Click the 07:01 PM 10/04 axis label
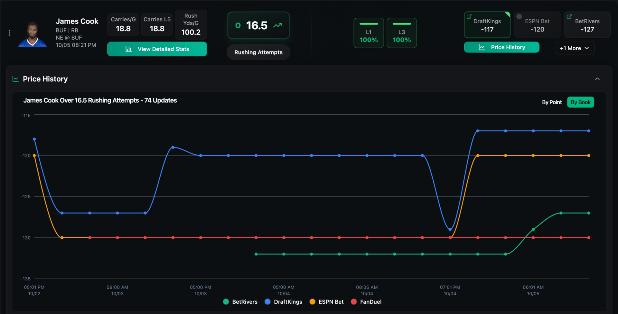 450,290
